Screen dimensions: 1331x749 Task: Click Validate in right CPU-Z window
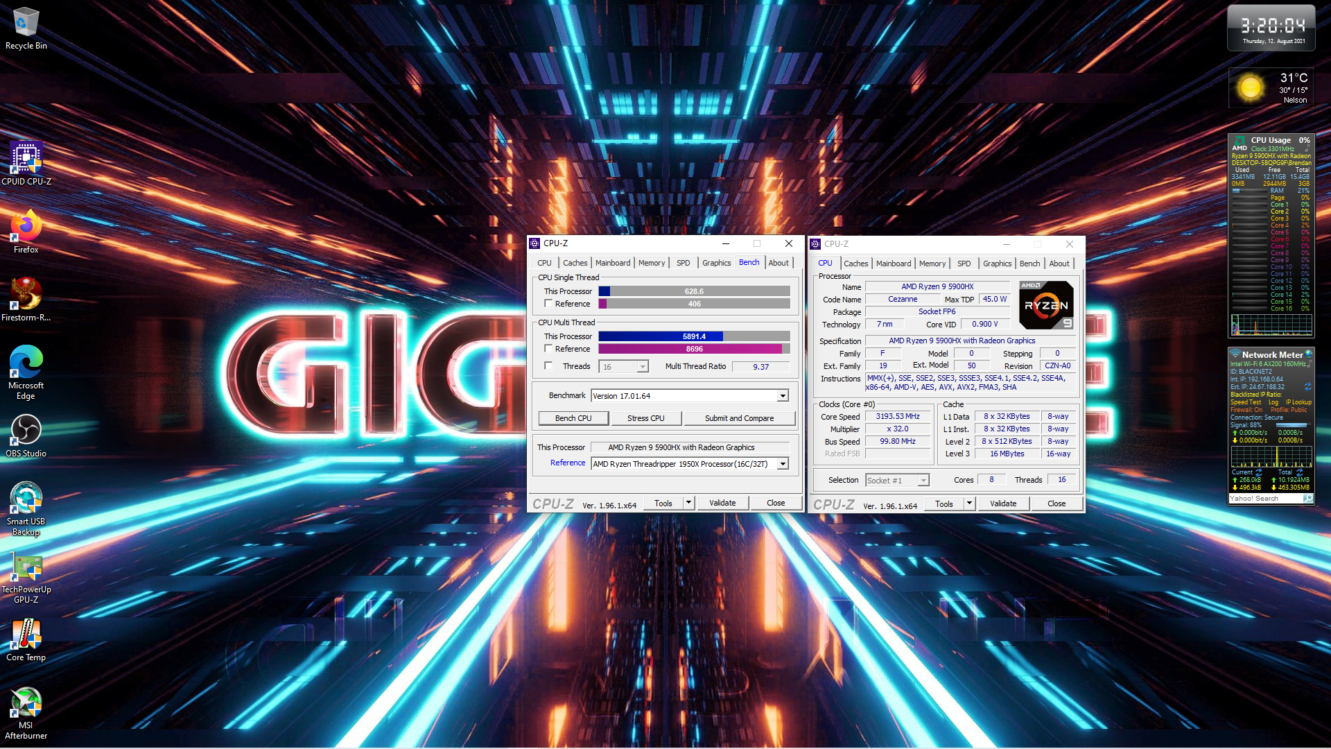click(x=1003, y=503)
